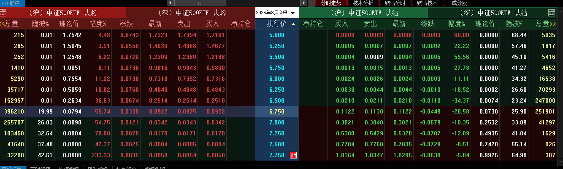Click put bid price 0.5300
The width and height of the screenshot is (563, 169).
(345, 133)
